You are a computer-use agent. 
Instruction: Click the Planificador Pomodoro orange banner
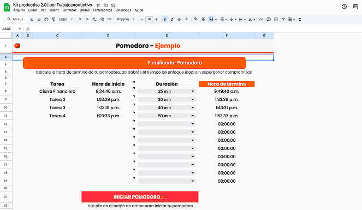[x=134, y=63]
